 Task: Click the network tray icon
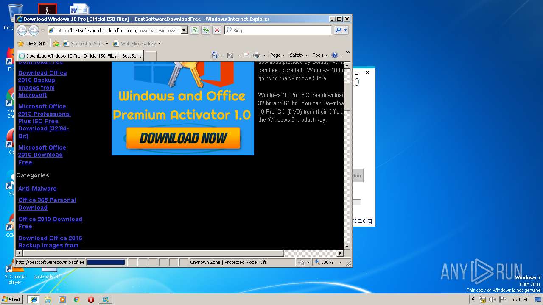click(482, 299)
